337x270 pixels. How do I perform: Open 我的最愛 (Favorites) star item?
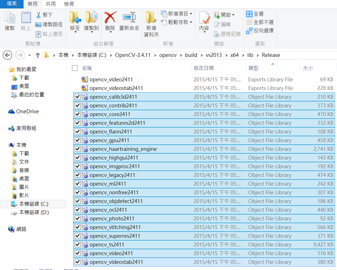coord(22,70)
